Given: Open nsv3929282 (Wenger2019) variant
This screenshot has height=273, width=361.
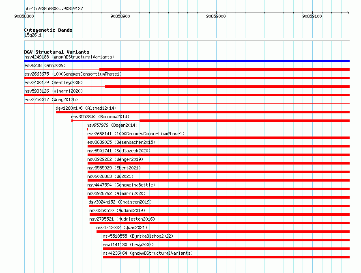Looking at the screenshot, I should pyautogui.click(x=115, y=159).
